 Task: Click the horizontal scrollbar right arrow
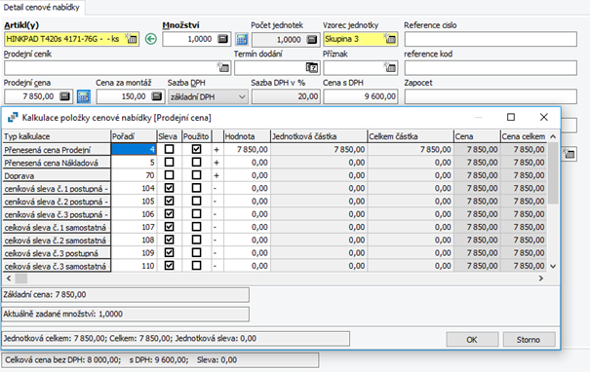[540, 279]
